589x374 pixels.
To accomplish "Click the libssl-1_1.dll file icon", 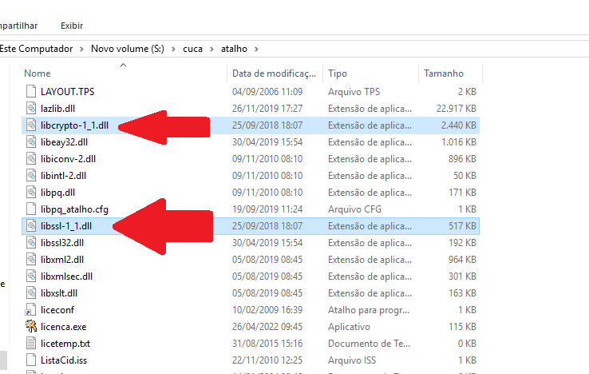I will coord(31,225).
